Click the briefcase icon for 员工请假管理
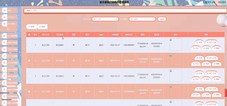The width and height of the screenshot is (227, 106). [4, 36]
